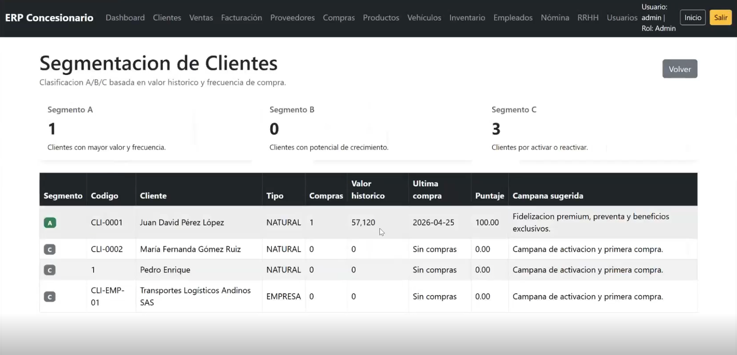The width and height of the screenshot is (737, 355).
Task: Log out with the Salir button
Action: 721,18
